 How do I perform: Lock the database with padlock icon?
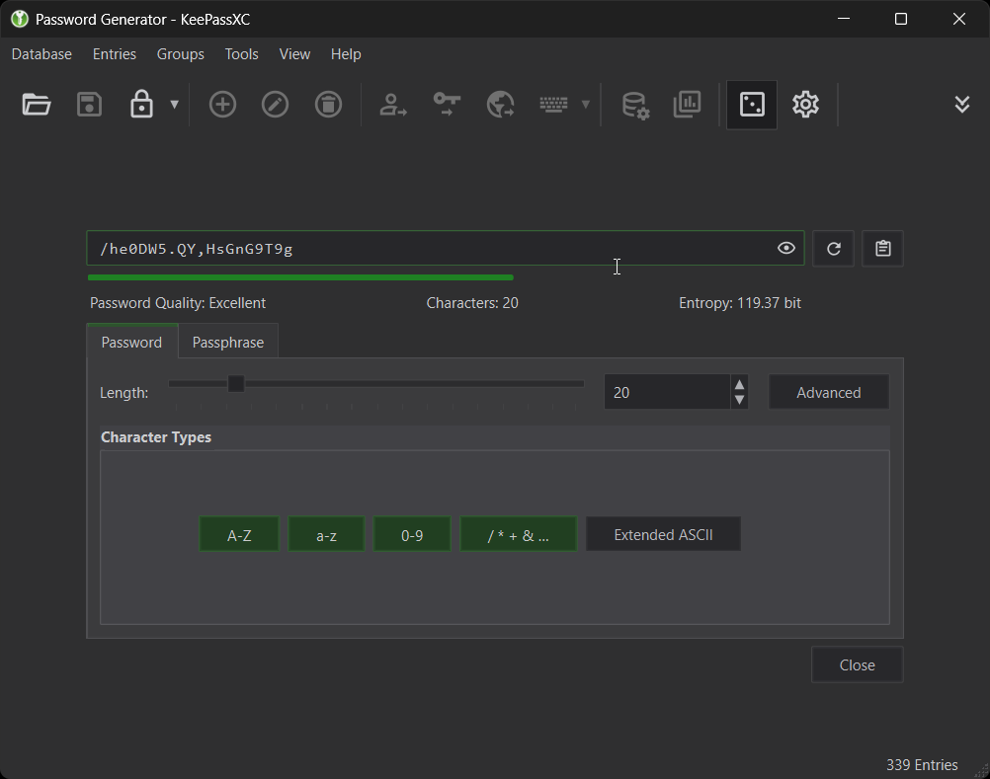tap(141, 104)
